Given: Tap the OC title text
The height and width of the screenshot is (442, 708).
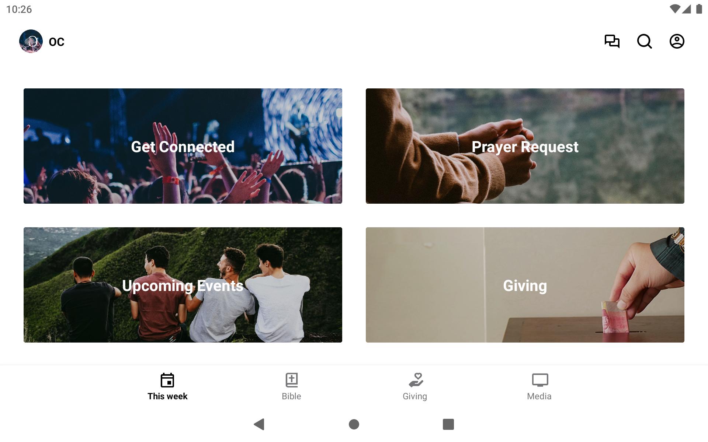Looking at the screenshot, I should (56, 42).
